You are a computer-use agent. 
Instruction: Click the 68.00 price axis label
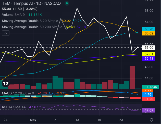[149, 10]
